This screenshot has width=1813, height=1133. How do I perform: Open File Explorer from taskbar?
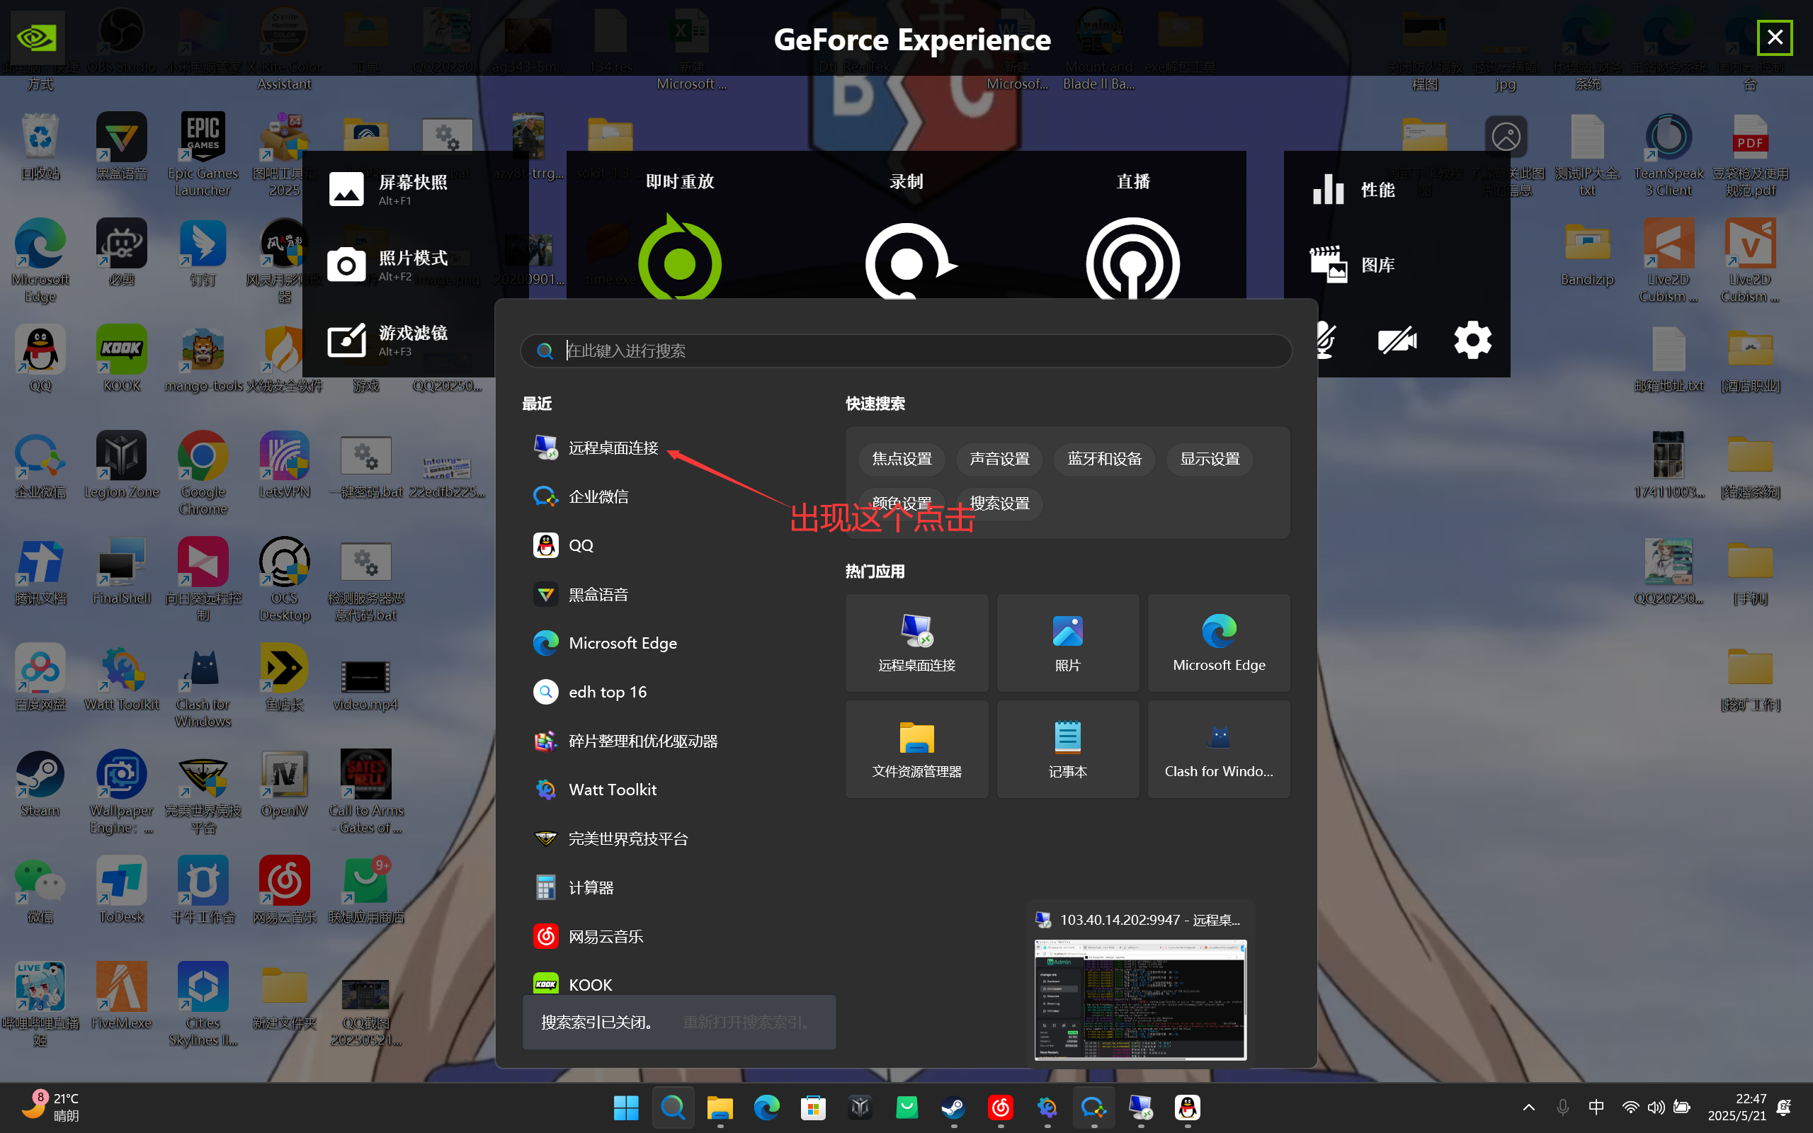pyautogui.click(x=720, y=1108)
